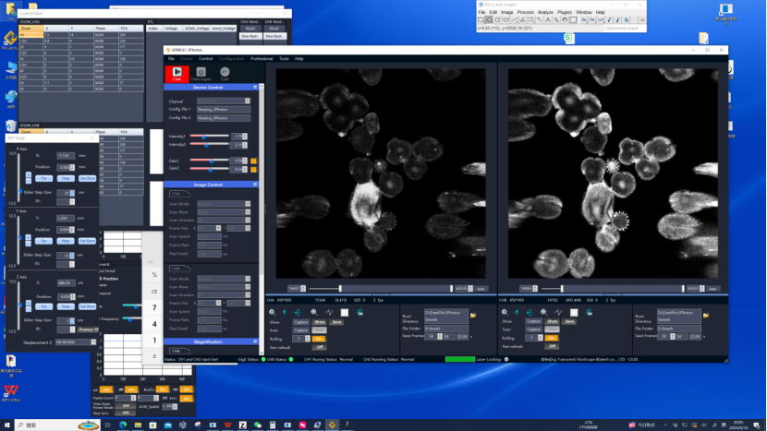
Task: Toggle the left channel Part refresh Off switch
Action: tap(320, 347)
